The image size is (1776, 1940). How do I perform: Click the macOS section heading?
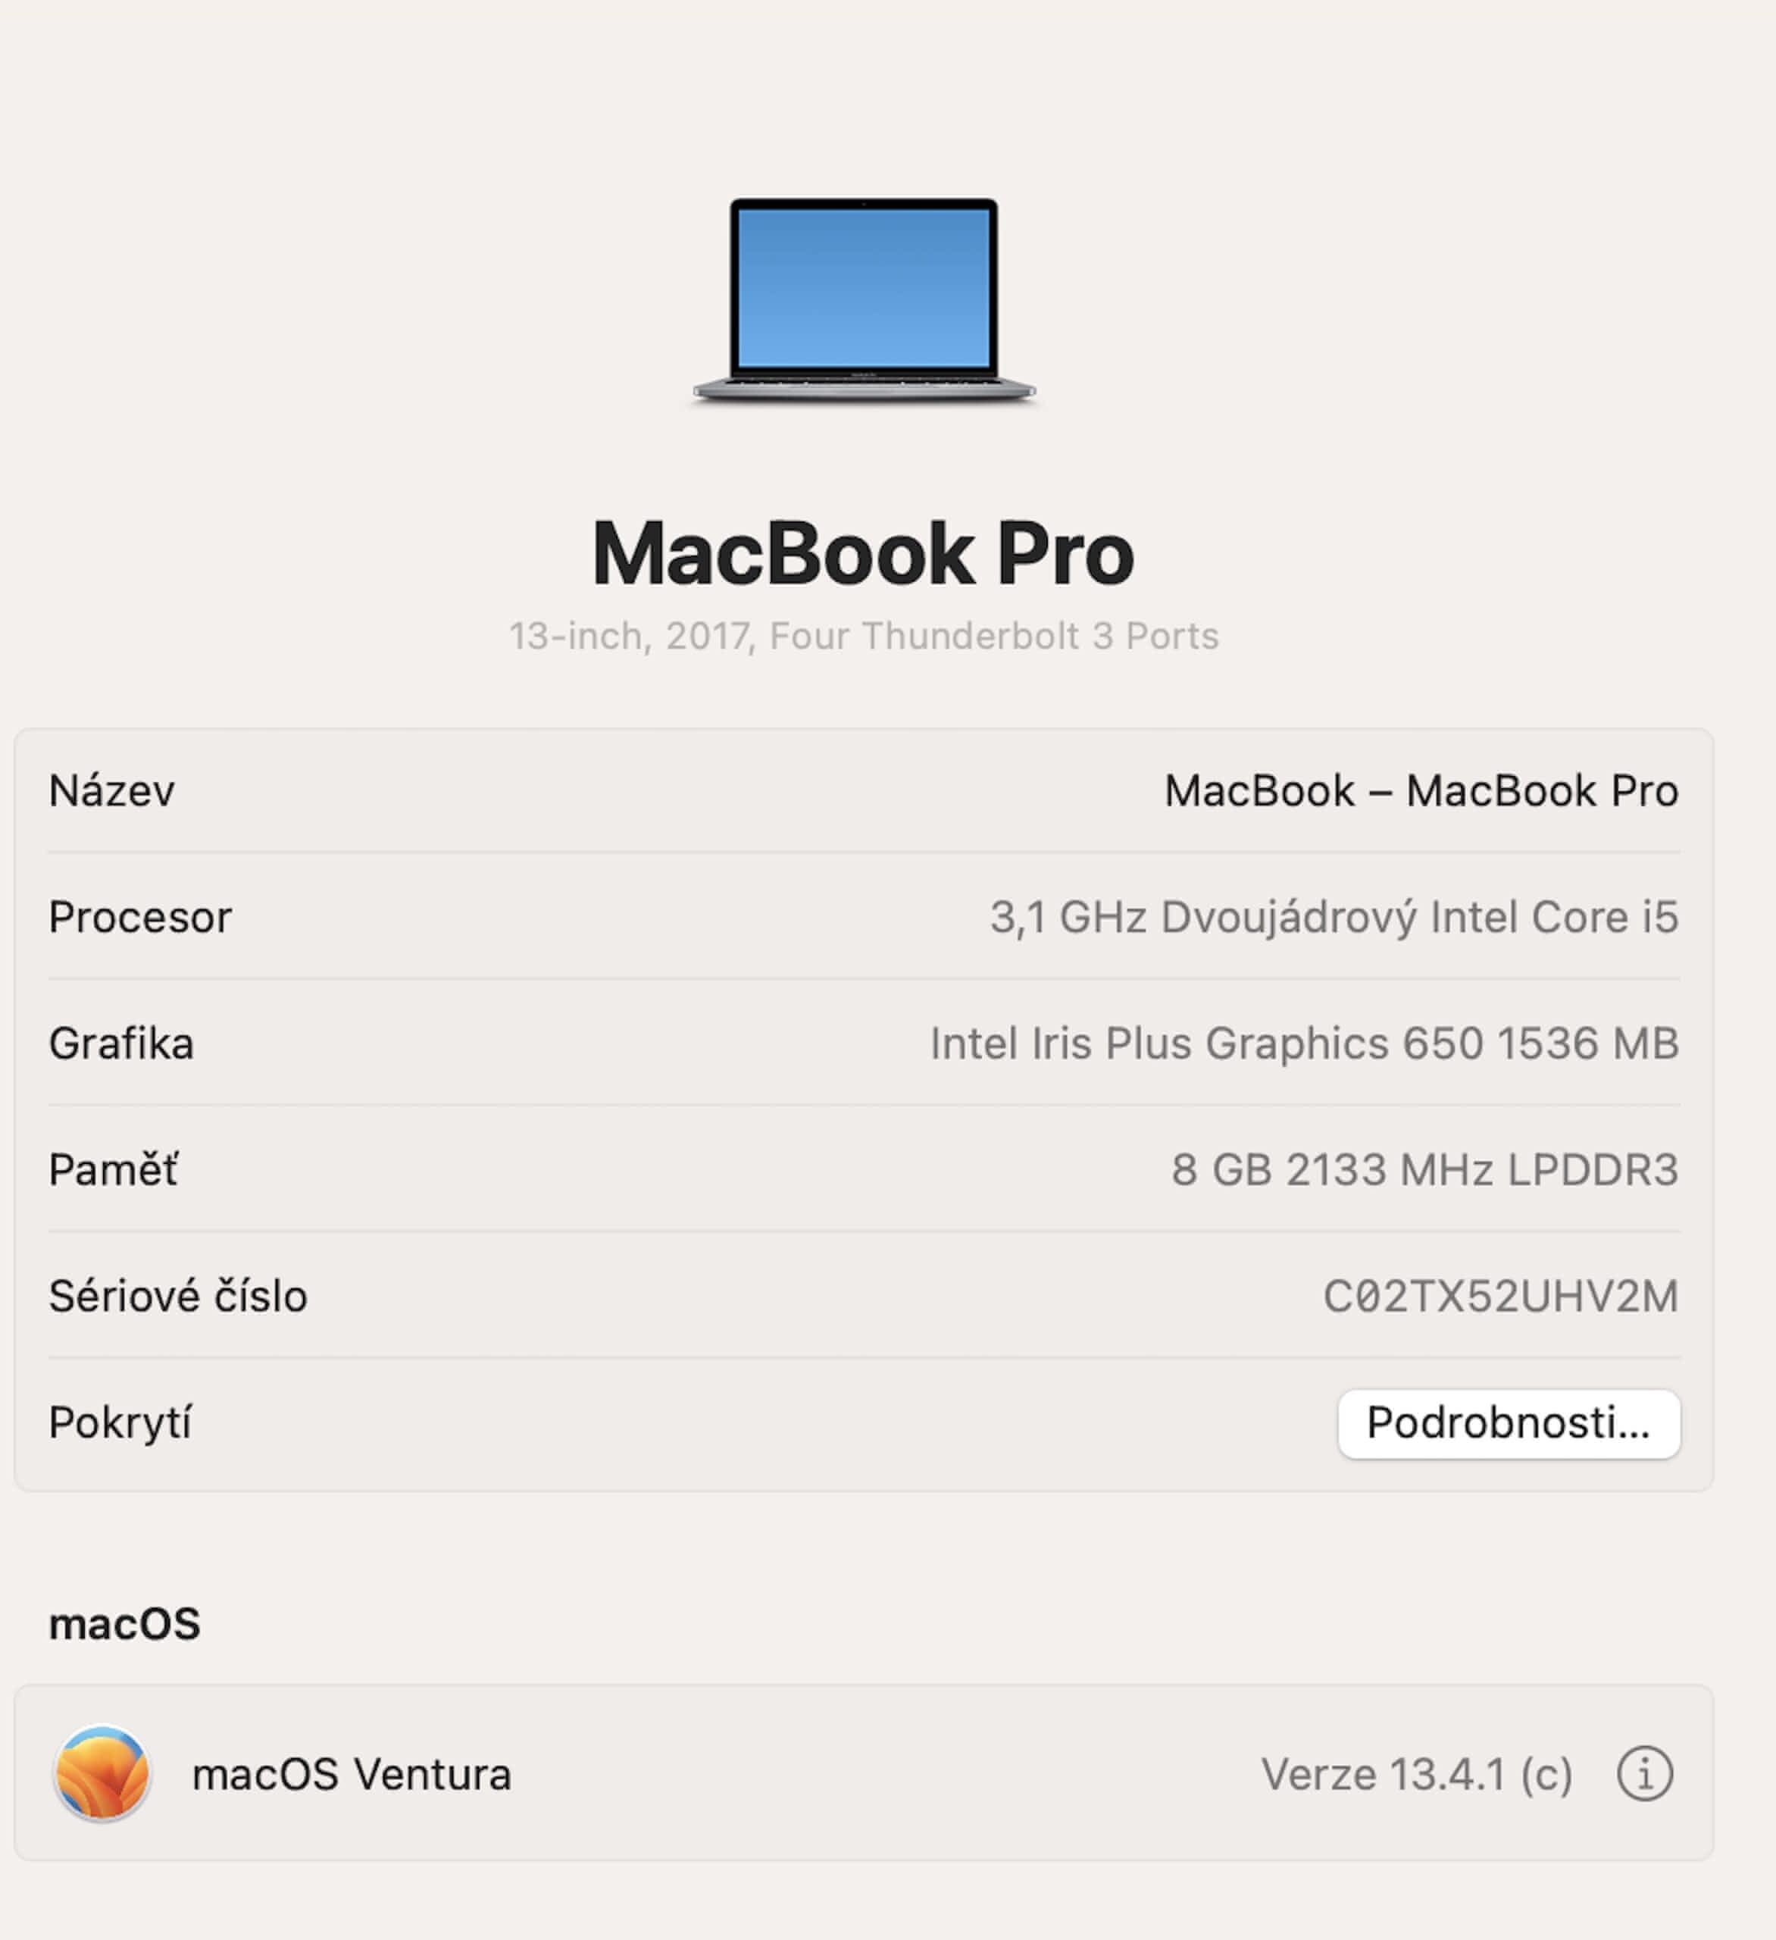pyautogui.click(x=125, y=1624)
